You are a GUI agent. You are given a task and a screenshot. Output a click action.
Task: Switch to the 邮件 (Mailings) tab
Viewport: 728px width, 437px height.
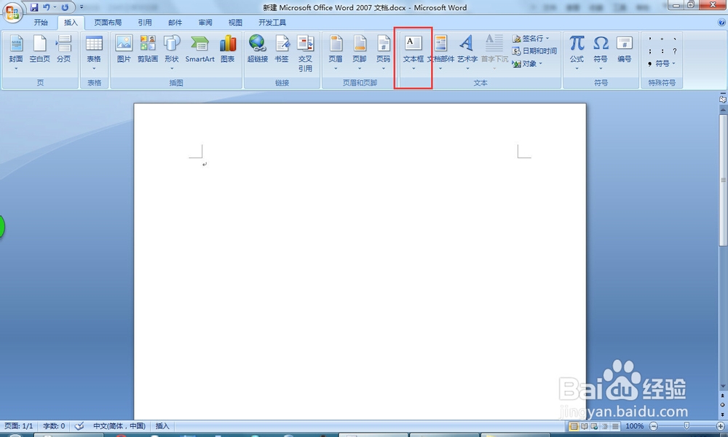coord(175,23)
